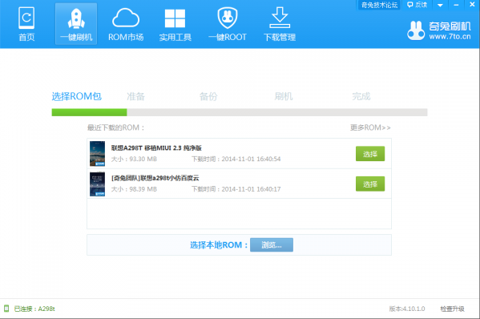
Task: Open 奇兔技术论坛 forum link
Action: (379, 5)
